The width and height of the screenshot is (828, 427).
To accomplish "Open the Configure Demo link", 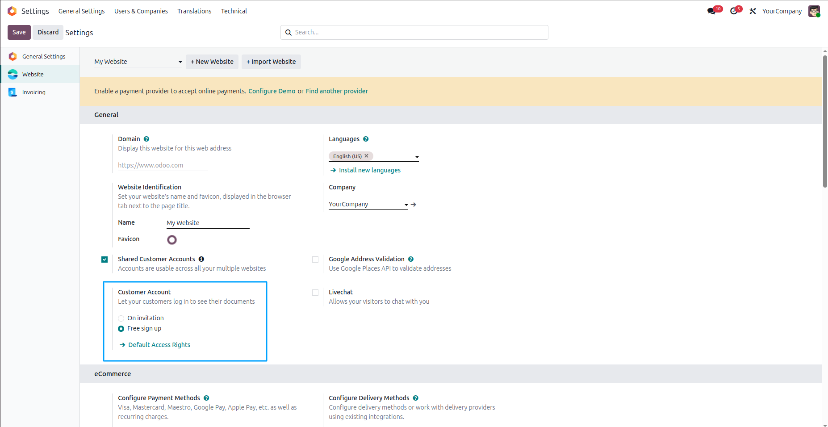I will coord(272,91).
